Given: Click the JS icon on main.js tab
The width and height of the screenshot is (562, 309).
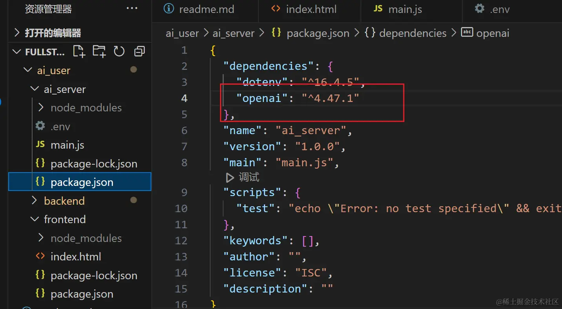Looking at the screenshot, I should (x=378, y=9).
